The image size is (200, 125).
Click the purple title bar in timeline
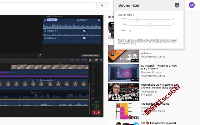[44, 76]
